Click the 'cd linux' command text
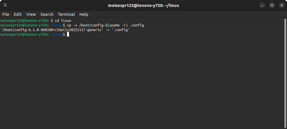Image resolution: width=287 pixels, height=129 pixels. 63,21
